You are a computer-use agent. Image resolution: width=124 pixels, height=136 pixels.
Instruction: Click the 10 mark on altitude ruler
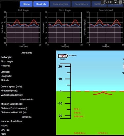60,79
